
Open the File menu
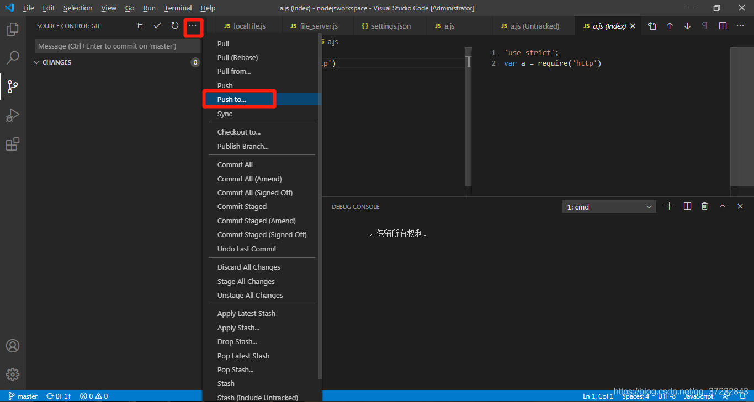tap(29, 8)
